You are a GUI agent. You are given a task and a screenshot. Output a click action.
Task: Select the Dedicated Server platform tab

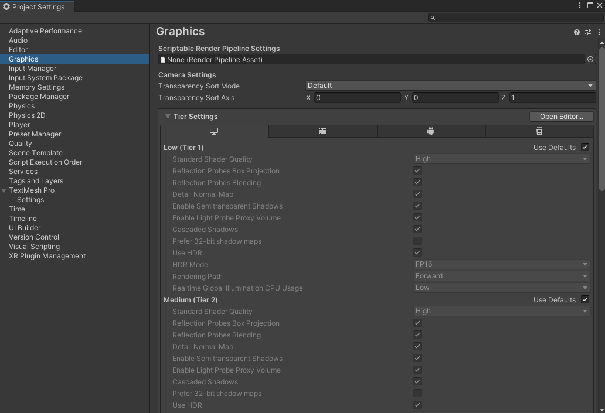pos(322,131)
